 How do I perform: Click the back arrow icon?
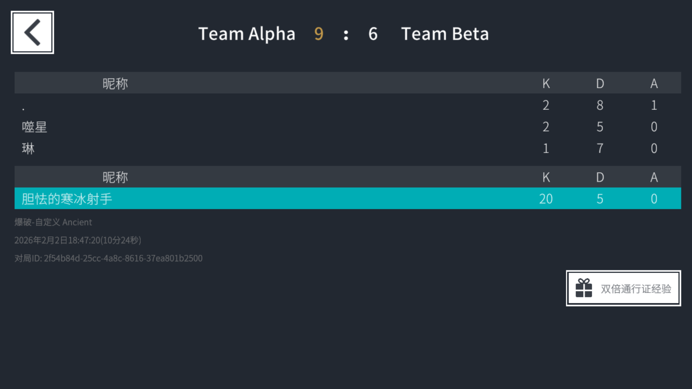click(32, 32)
